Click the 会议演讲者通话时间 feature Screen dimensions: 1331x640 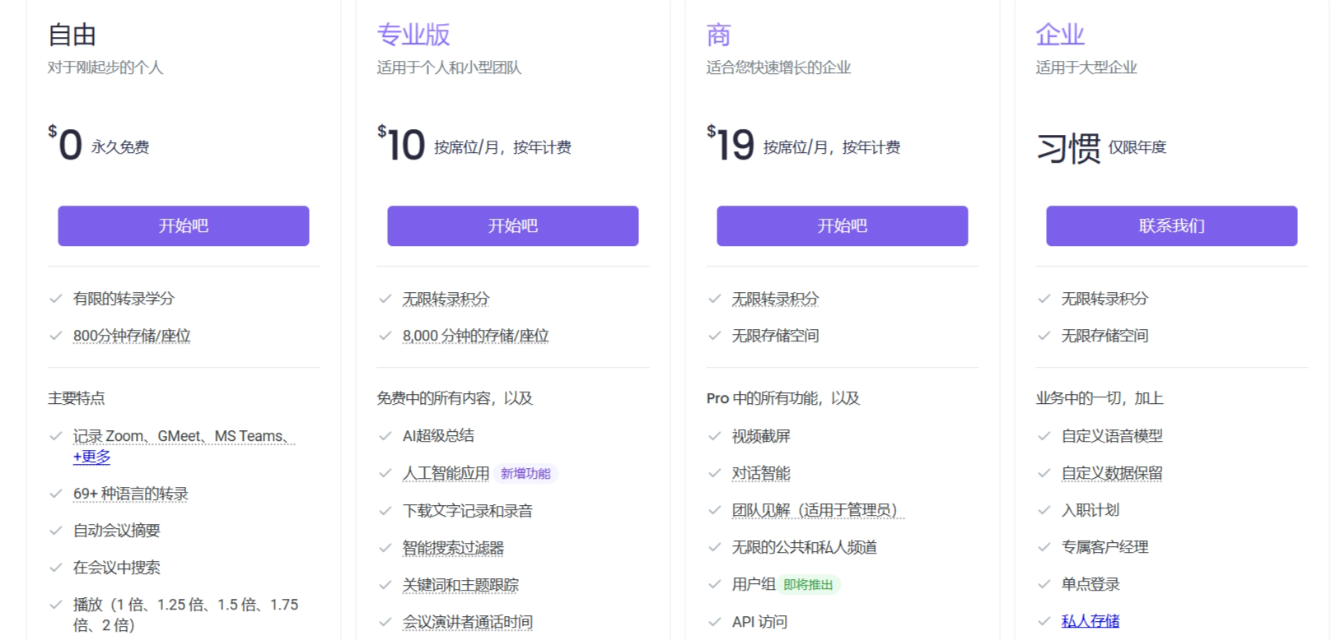[x=467, y=622]
